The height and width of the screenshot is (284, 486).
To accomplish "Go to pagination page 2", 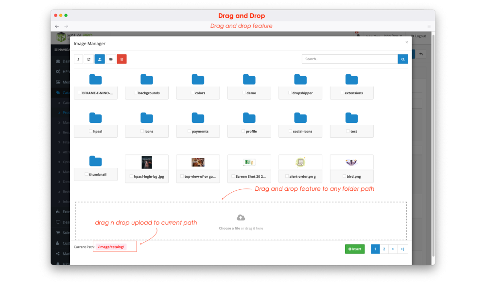I will (x=384, y=249).
